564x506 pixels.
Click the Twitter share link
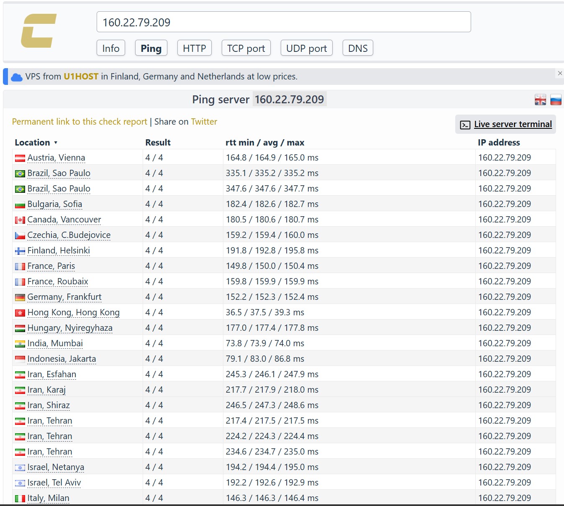point(204,122)
